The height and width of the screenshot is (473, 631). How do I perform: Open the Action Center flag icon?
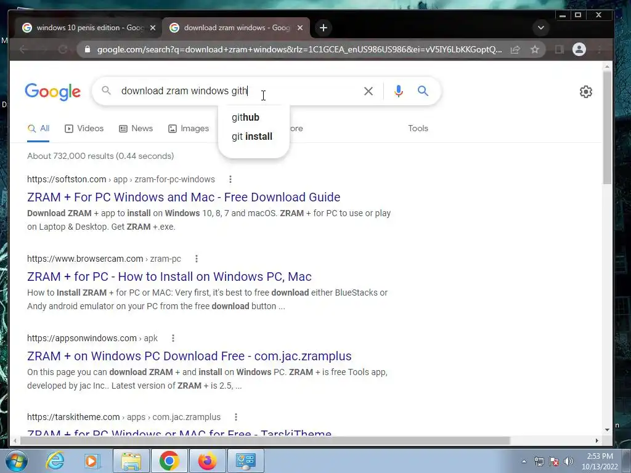(x=554, y=461)
